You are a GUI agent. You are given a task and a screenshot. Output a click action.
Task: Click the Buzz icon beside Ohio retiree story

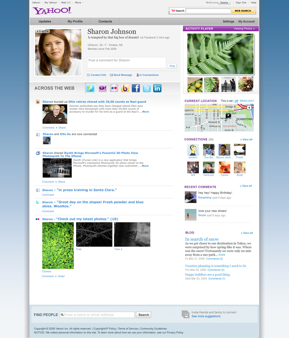38,102
